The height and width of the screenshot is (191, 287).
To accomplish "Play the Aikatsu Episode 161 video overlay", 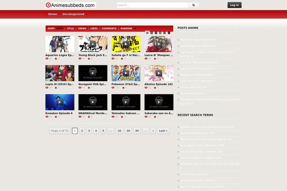I will (159, 73).
